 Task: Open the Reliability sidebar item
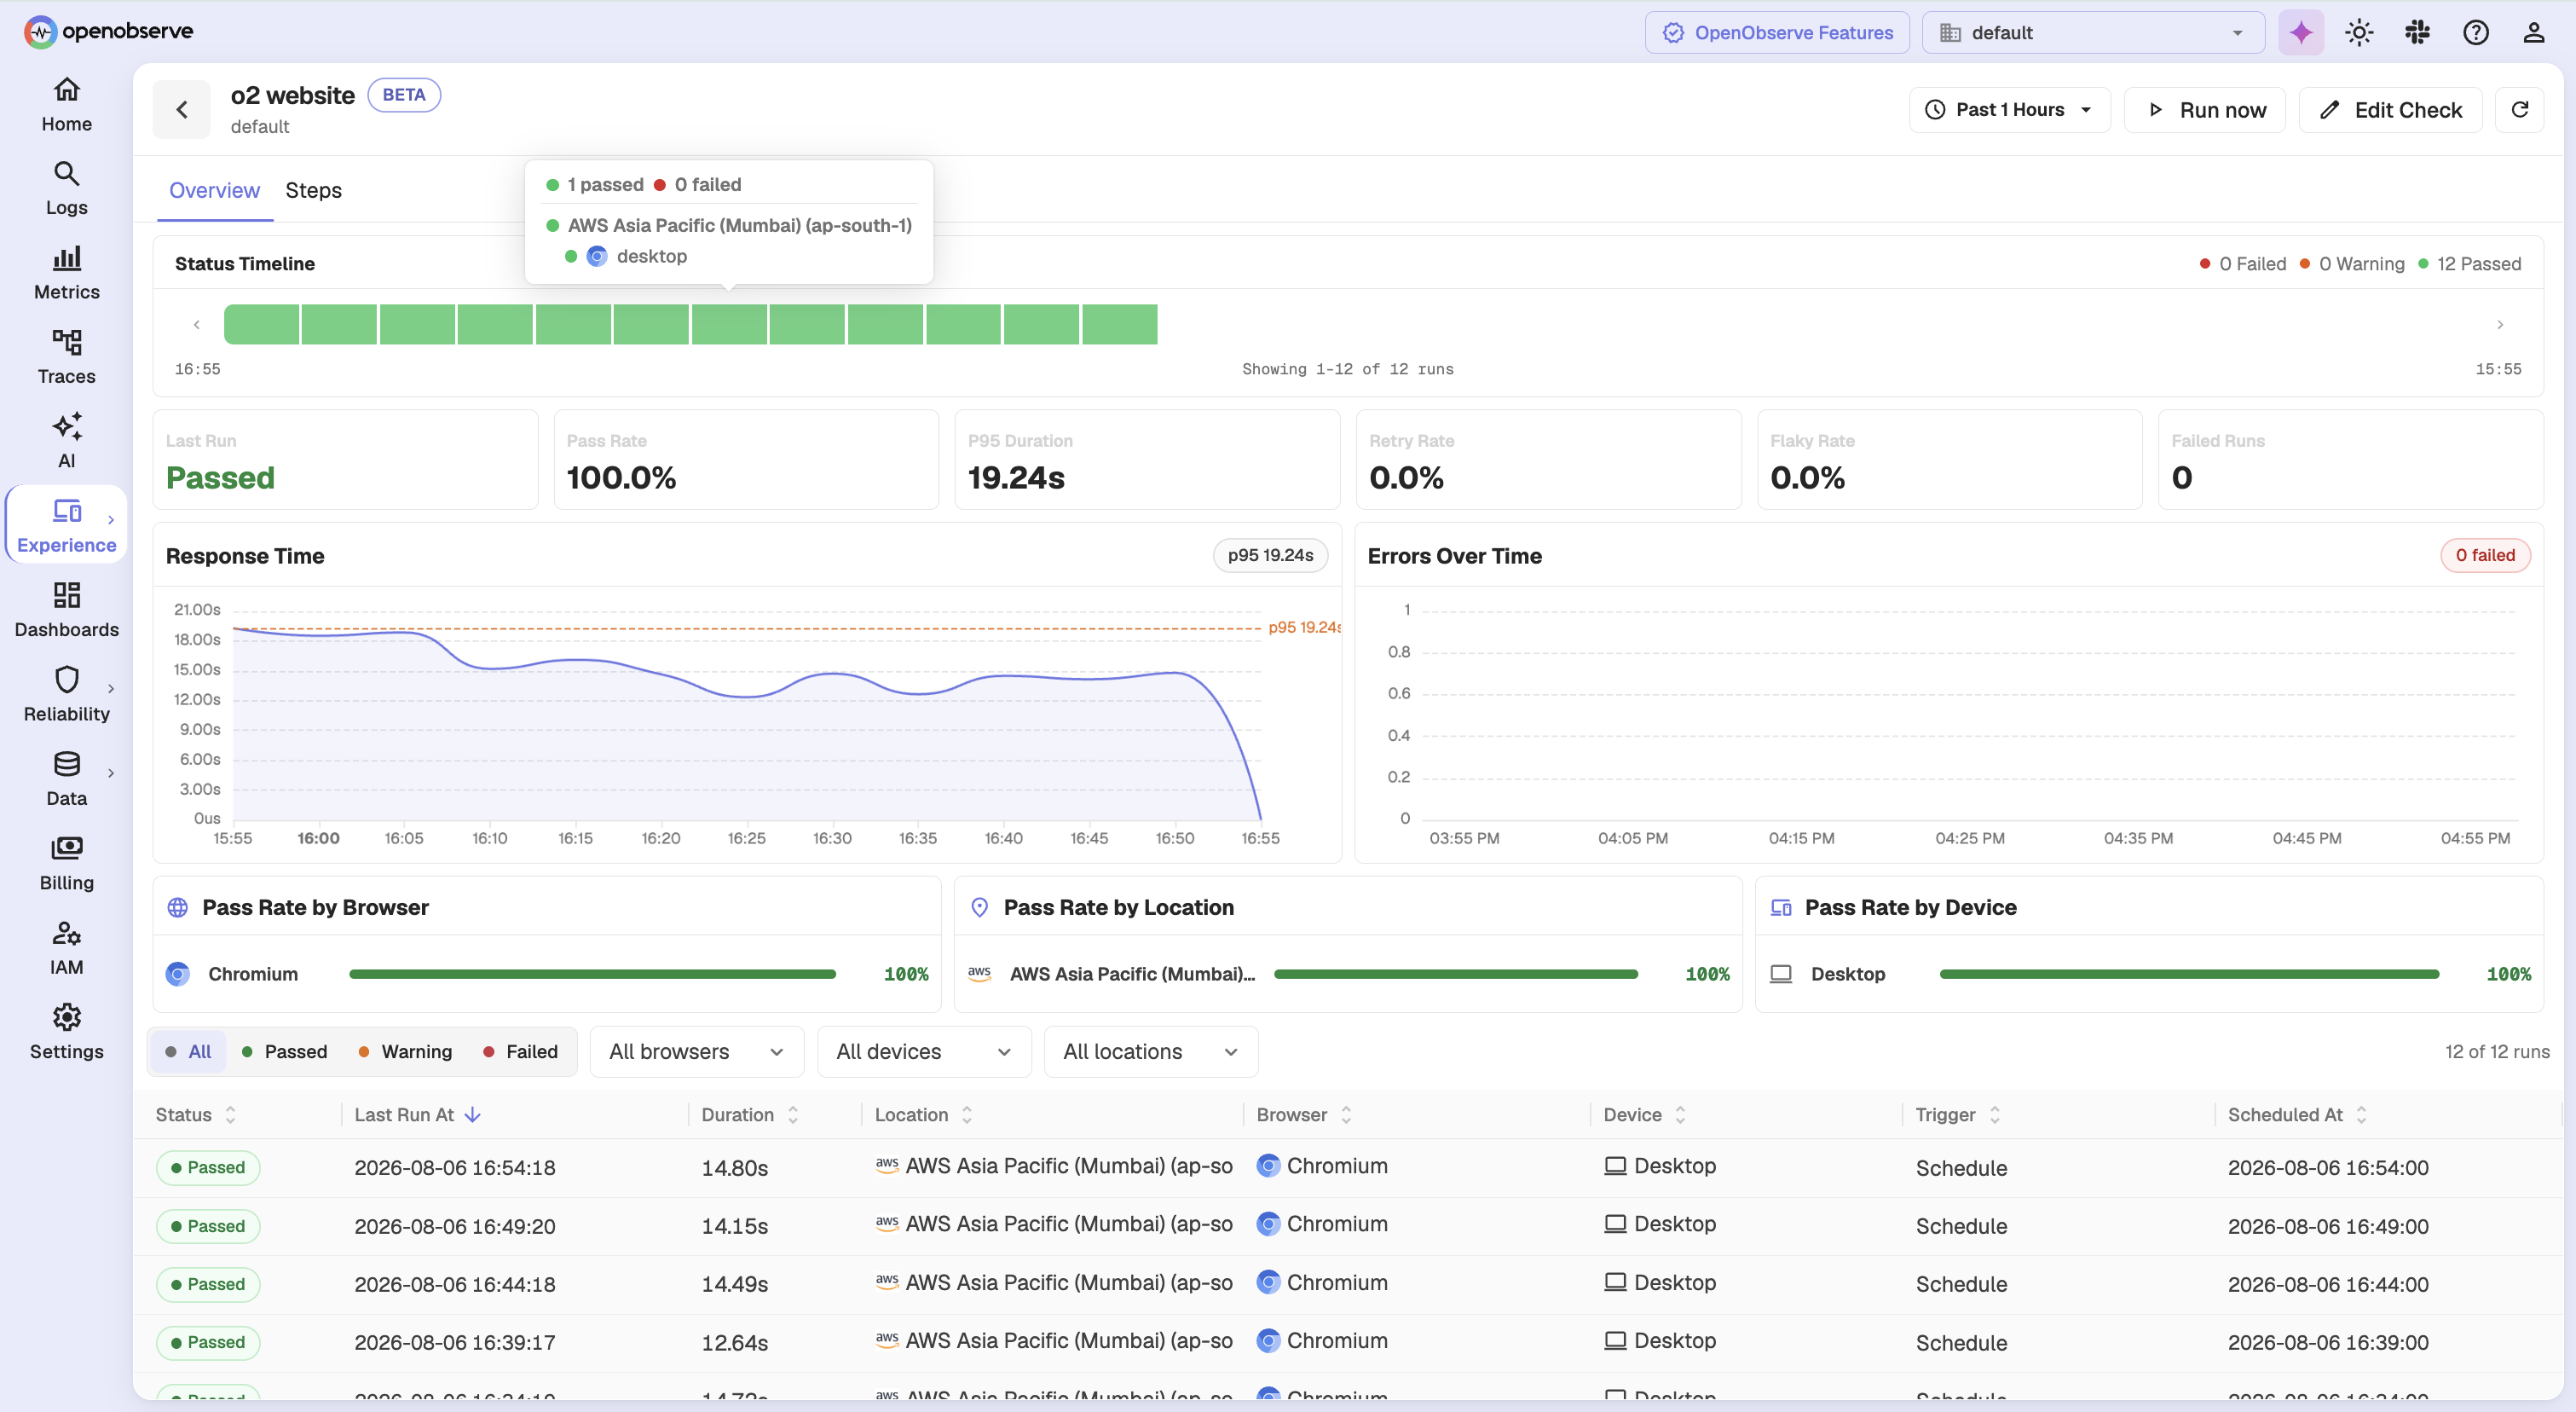pyautogui.click(x=66, y=694)
